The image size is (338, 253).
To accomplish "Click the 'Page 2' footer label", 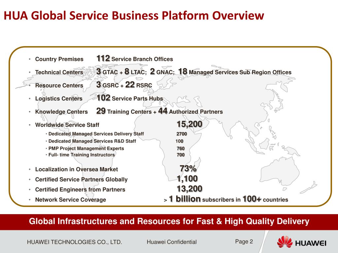I will click(x=244, y=242).
